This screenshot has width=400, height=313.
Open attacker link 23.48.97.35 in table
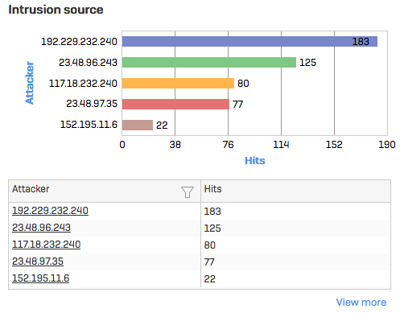(38, 262)
